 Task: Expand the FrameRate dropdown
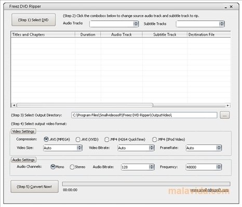pos(204,148)
